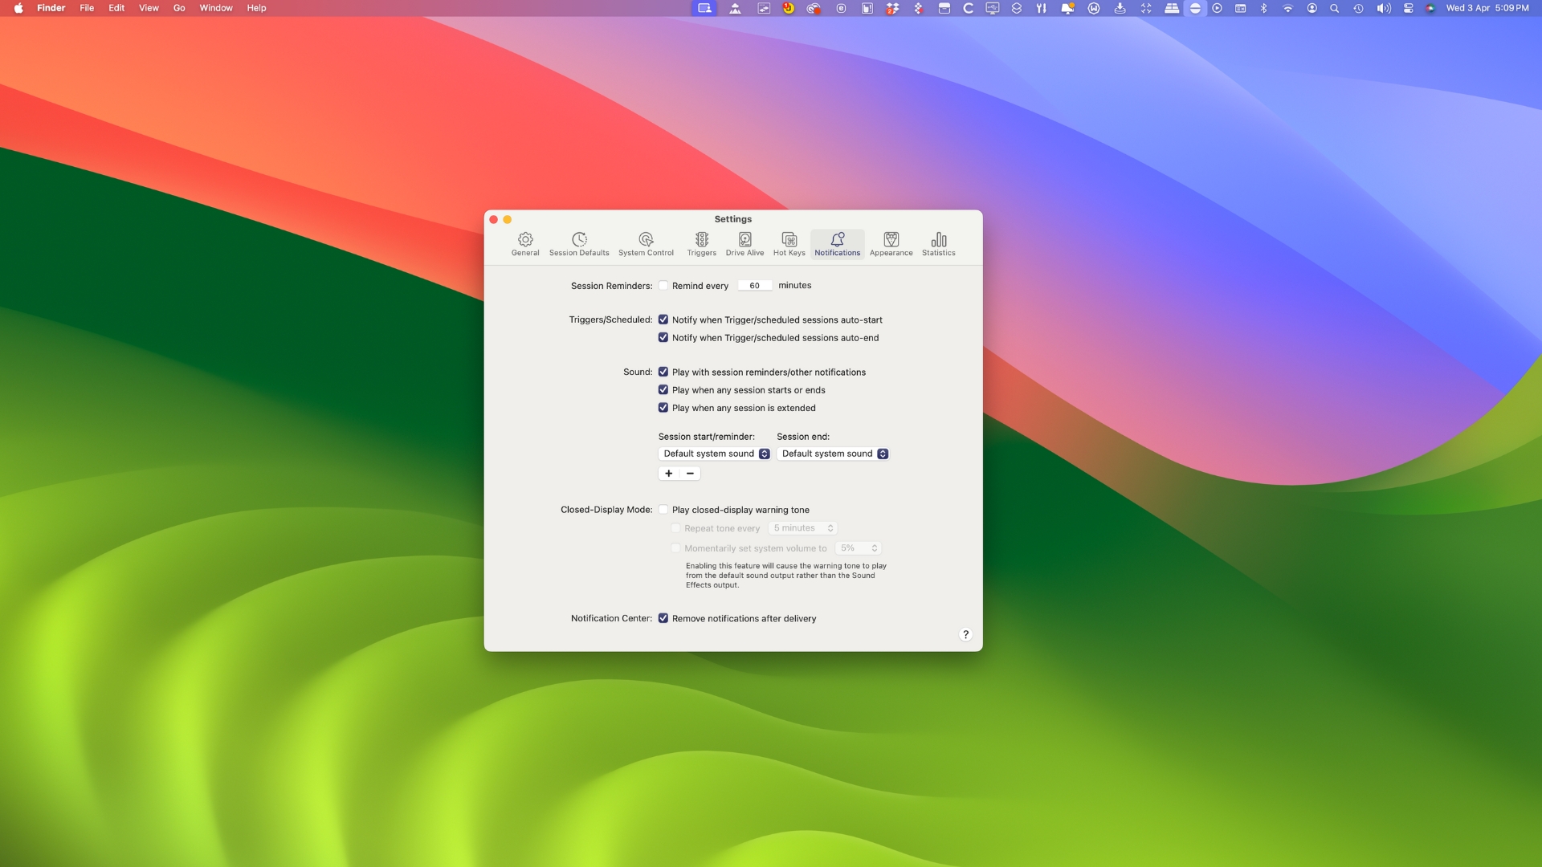Open the View menu
1542x867 pixels.
(149, 8)
